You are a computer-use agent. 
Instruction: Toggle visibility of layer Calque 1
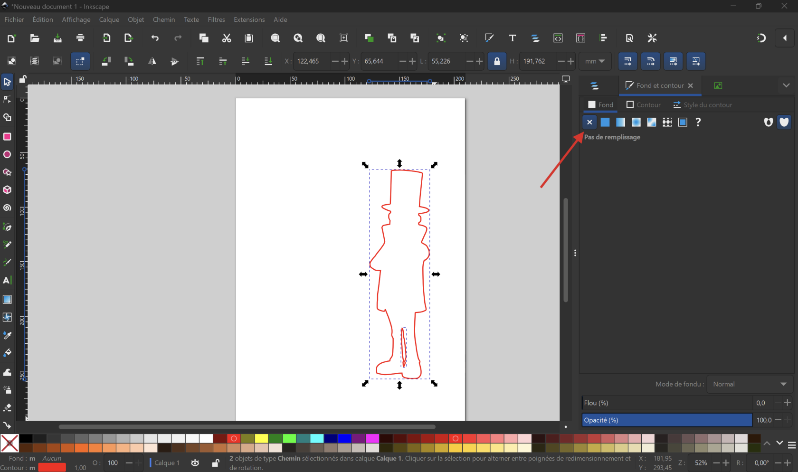[195, 463]
